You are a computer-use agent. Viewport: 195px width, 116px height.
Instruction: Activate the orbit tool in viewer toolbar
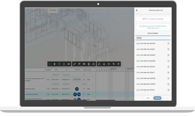(x=50, y=64)
